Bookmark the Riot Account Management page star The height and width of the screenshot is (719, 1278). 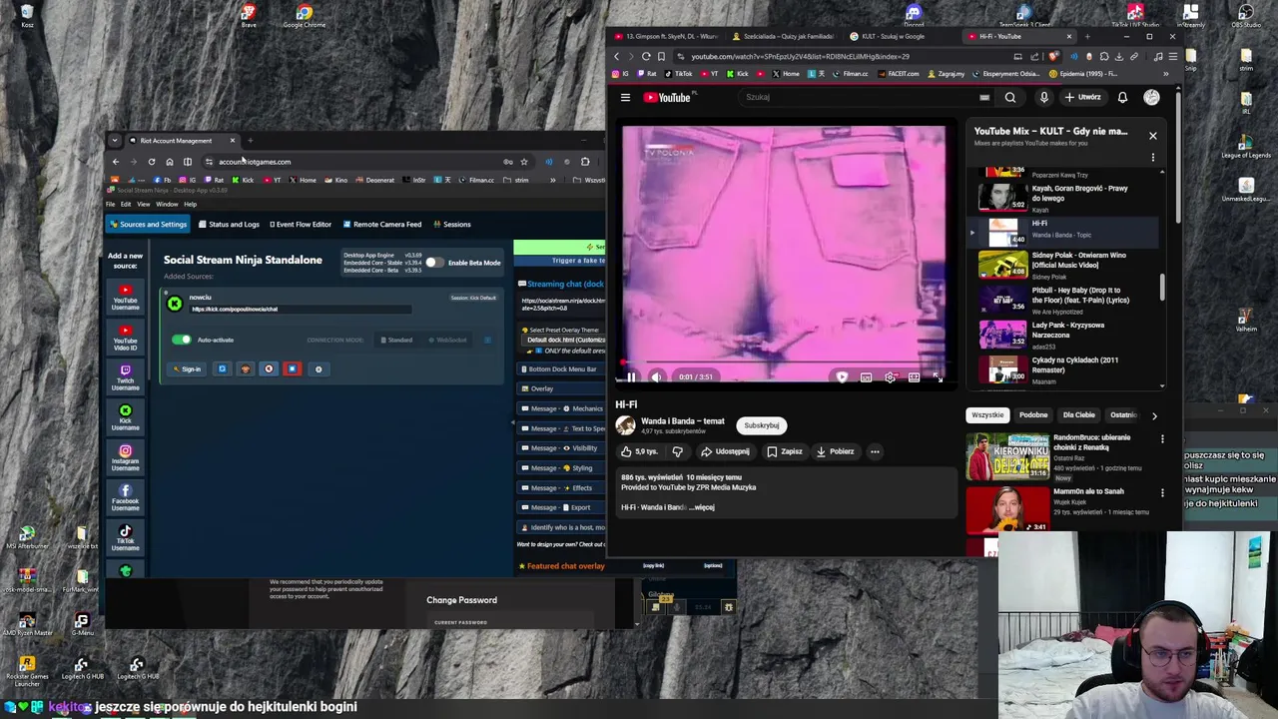523,162
